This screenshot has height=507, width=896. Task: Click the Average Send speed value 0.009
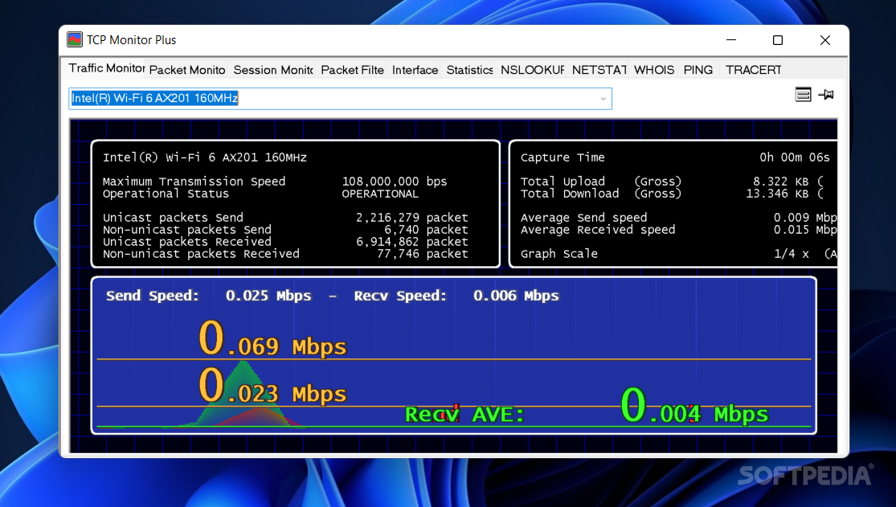tap(792, 217)
